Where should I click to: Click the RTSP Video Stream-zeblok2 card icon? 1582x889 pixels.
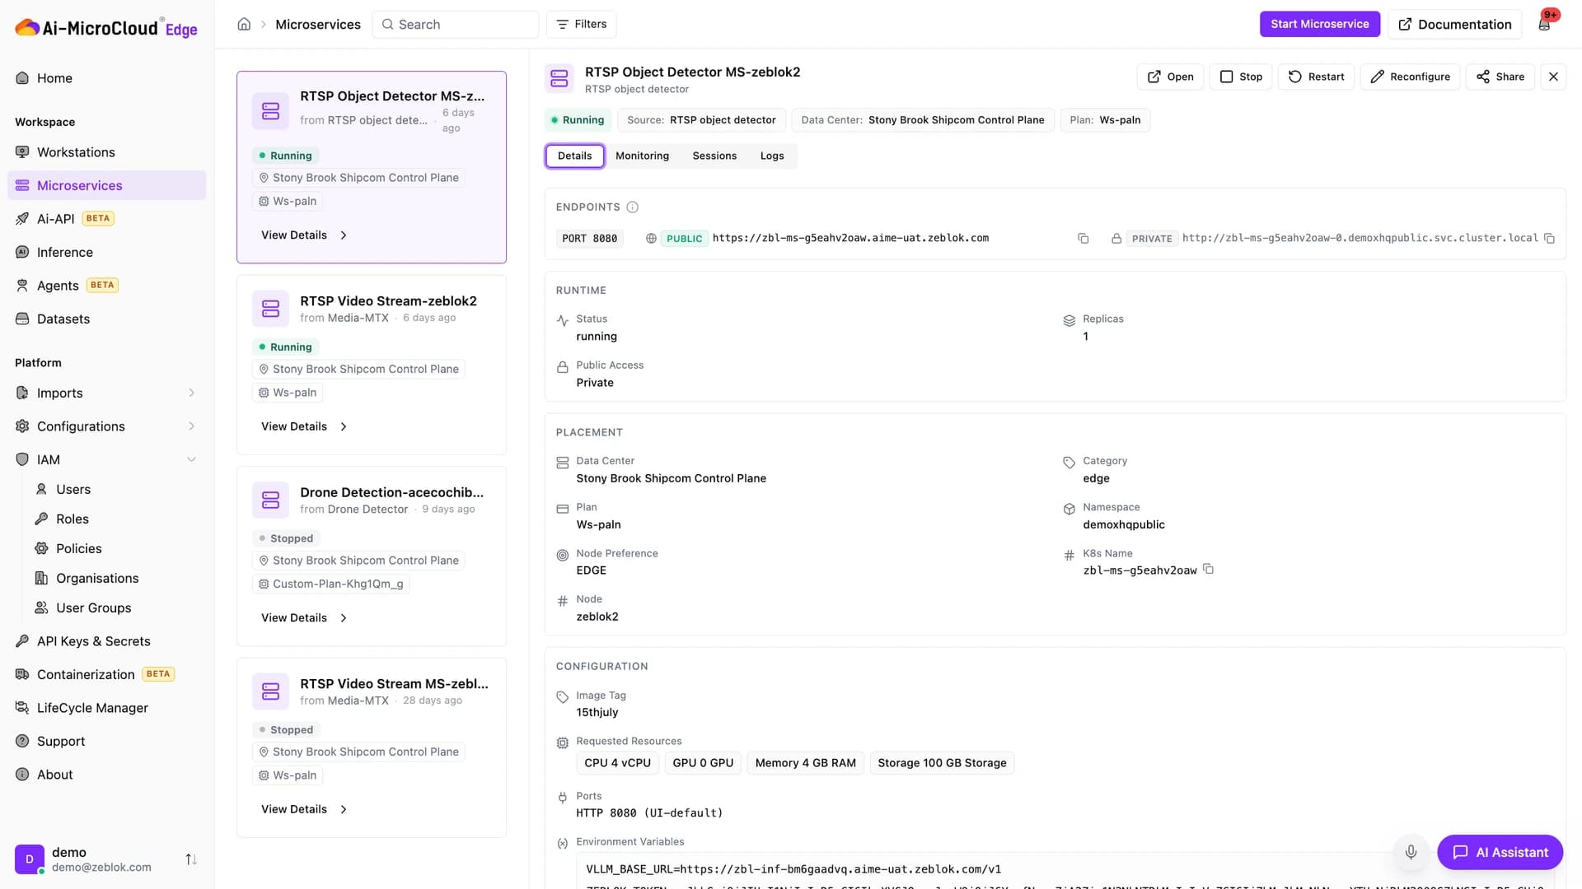(270, 309)
